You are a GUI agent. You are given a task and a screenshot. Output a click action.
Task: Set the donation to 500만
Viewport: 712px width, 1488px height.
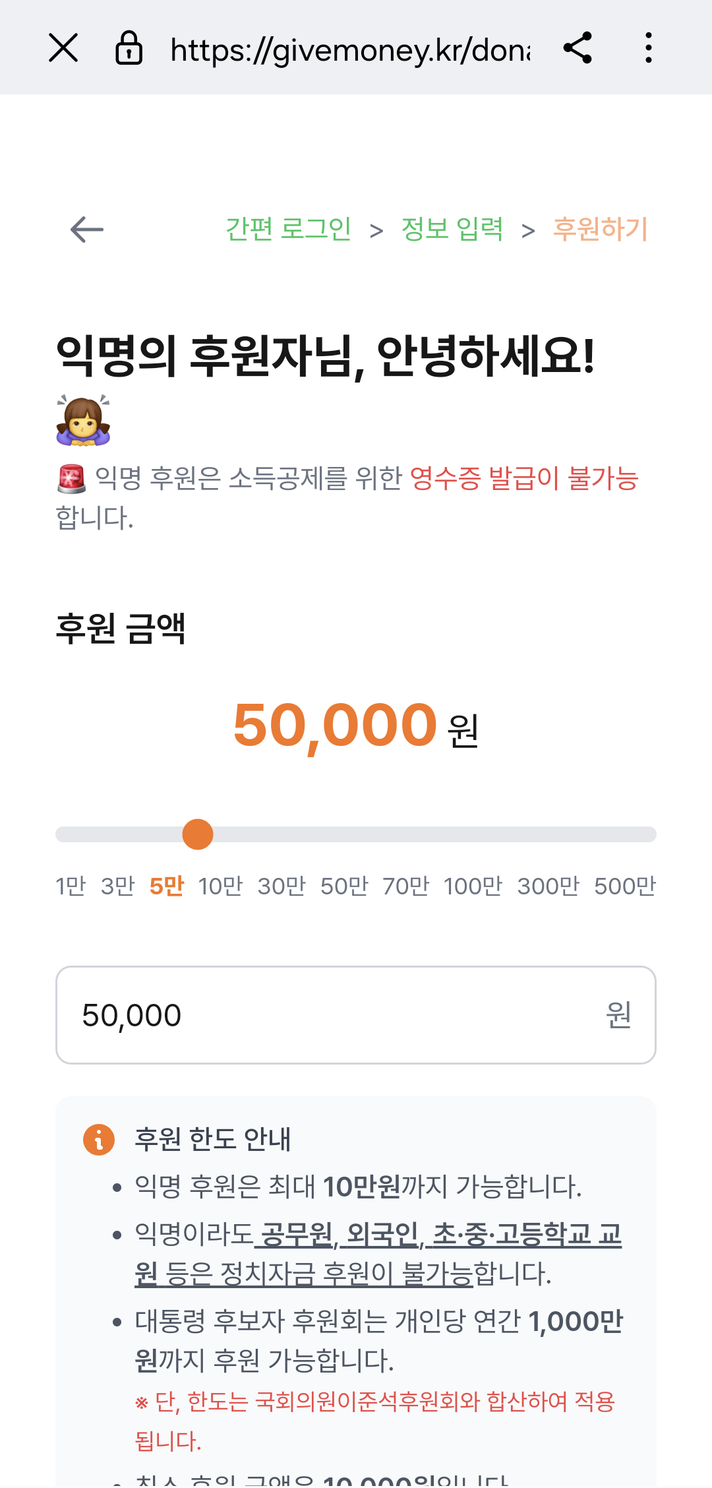coord(624,886)
